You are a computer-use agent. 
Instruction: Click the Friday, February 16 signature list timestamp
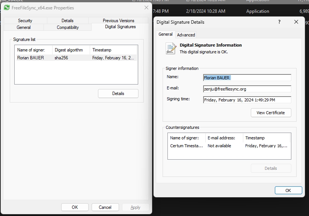(113, 58)
